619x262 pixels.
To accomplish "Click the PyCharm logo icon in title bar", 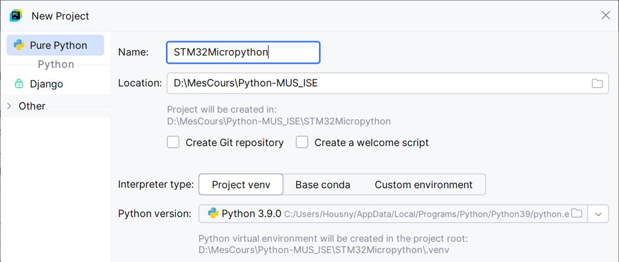I will coord(16,16).
